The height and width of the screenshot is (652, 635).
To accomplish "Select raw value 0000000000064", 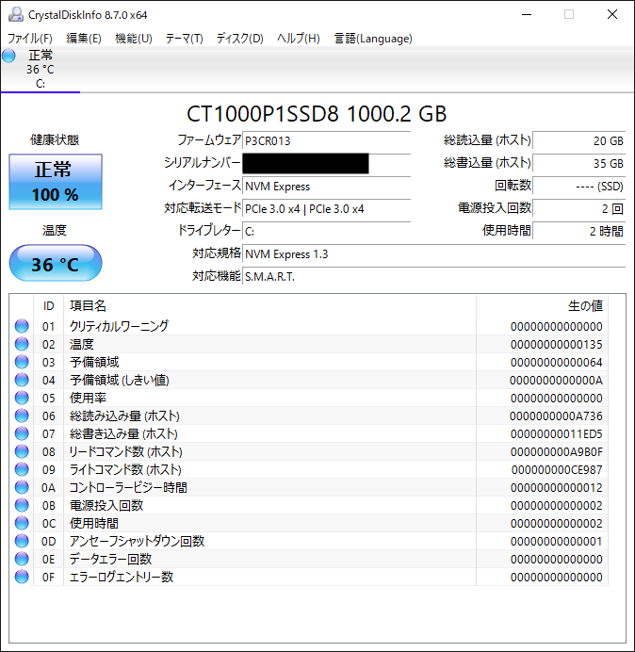I will (557, 362).
